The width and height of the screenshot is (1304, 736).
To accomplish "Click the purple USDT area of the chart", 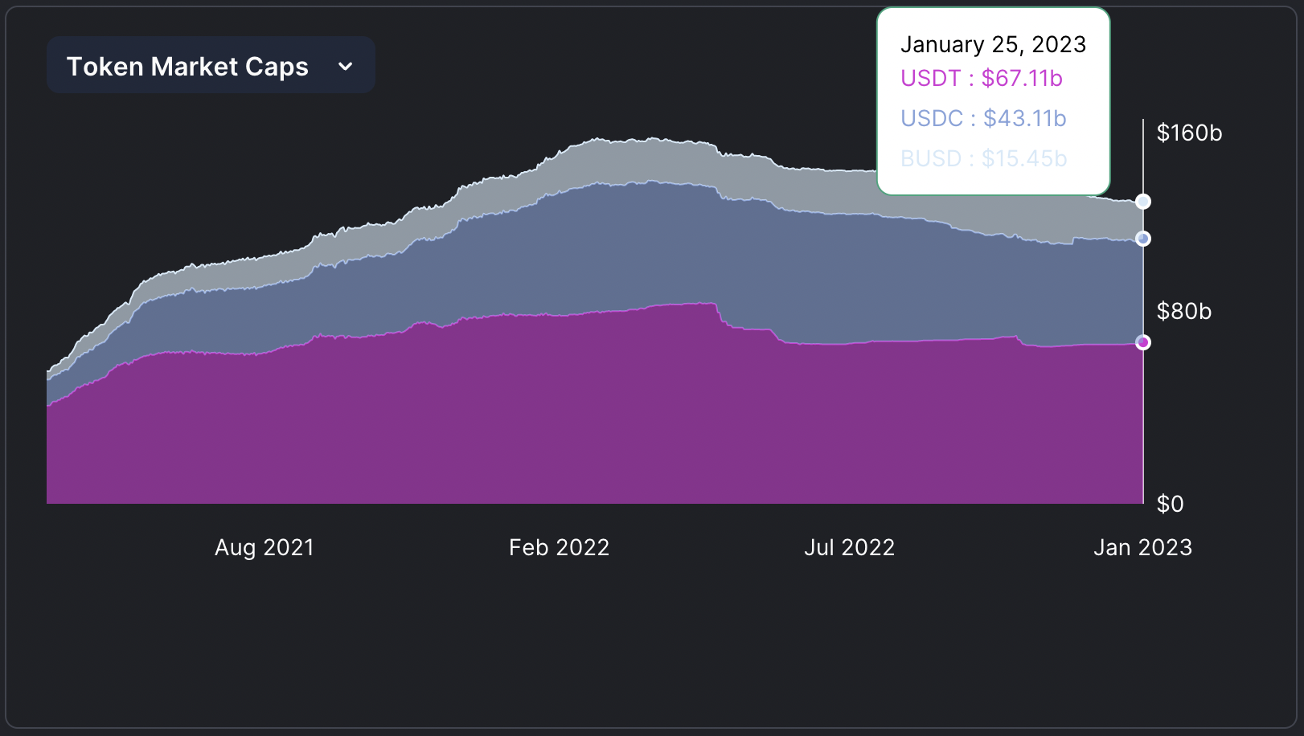I will click(563, 418).
